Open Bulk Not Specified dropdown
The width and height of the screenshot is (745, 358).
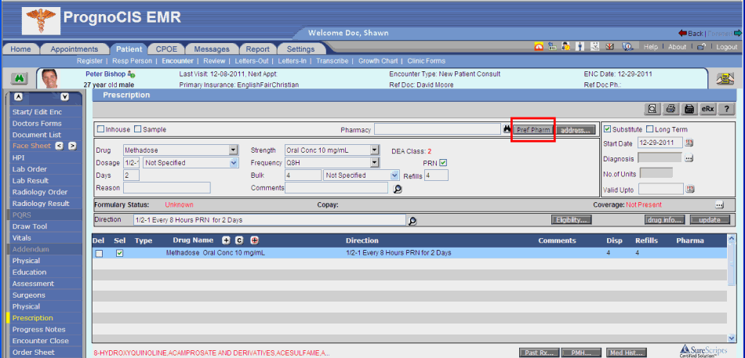(x=394, y=175)
